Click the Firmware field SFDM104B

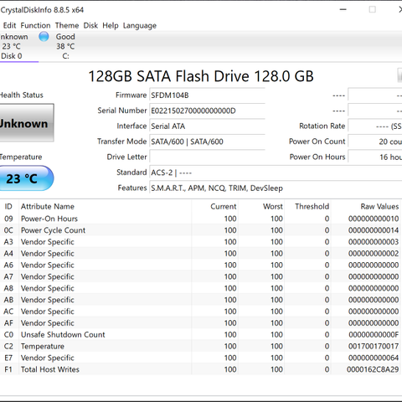point(207,95)
